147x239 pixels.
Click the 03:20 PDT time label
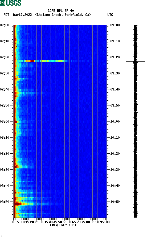(5, 154)
